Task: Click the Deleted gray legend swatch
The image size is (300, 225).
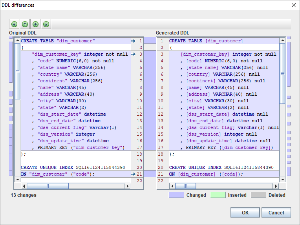Action: coord(258,195)
